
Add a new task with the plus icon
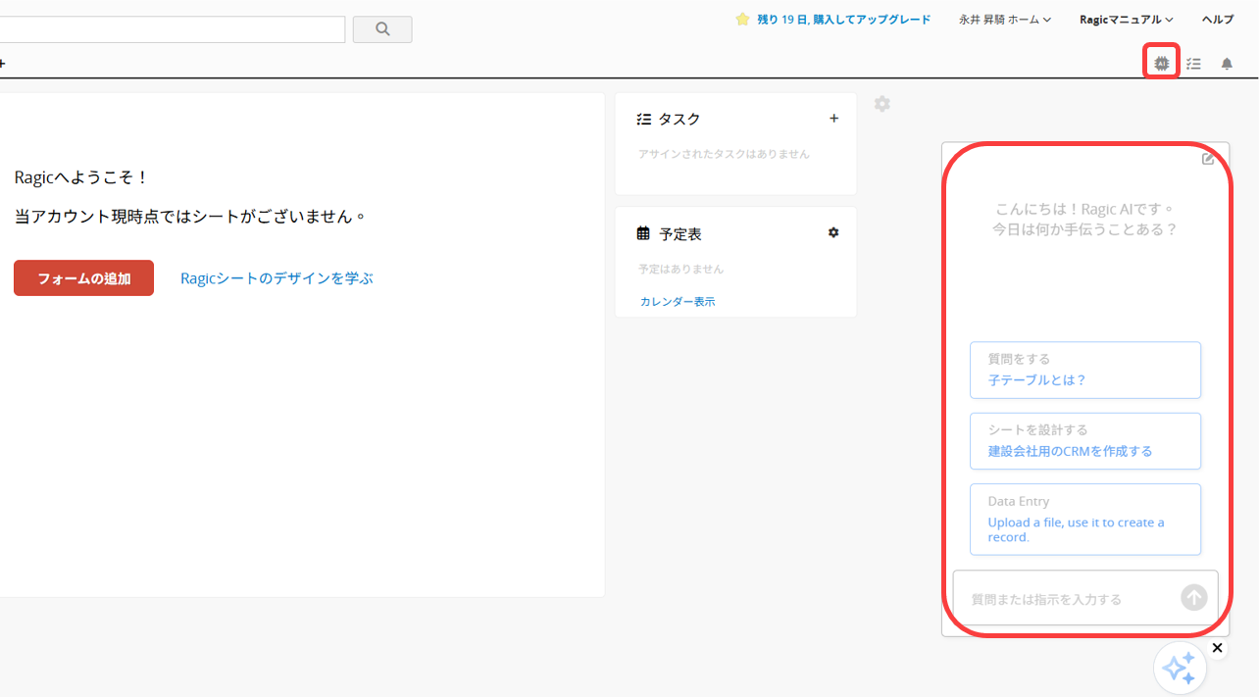point(834,119)
